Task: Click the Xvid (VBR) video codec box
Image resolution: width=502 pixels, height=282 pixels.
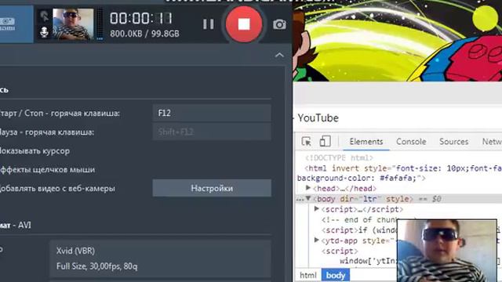Action: pos(160,258)
